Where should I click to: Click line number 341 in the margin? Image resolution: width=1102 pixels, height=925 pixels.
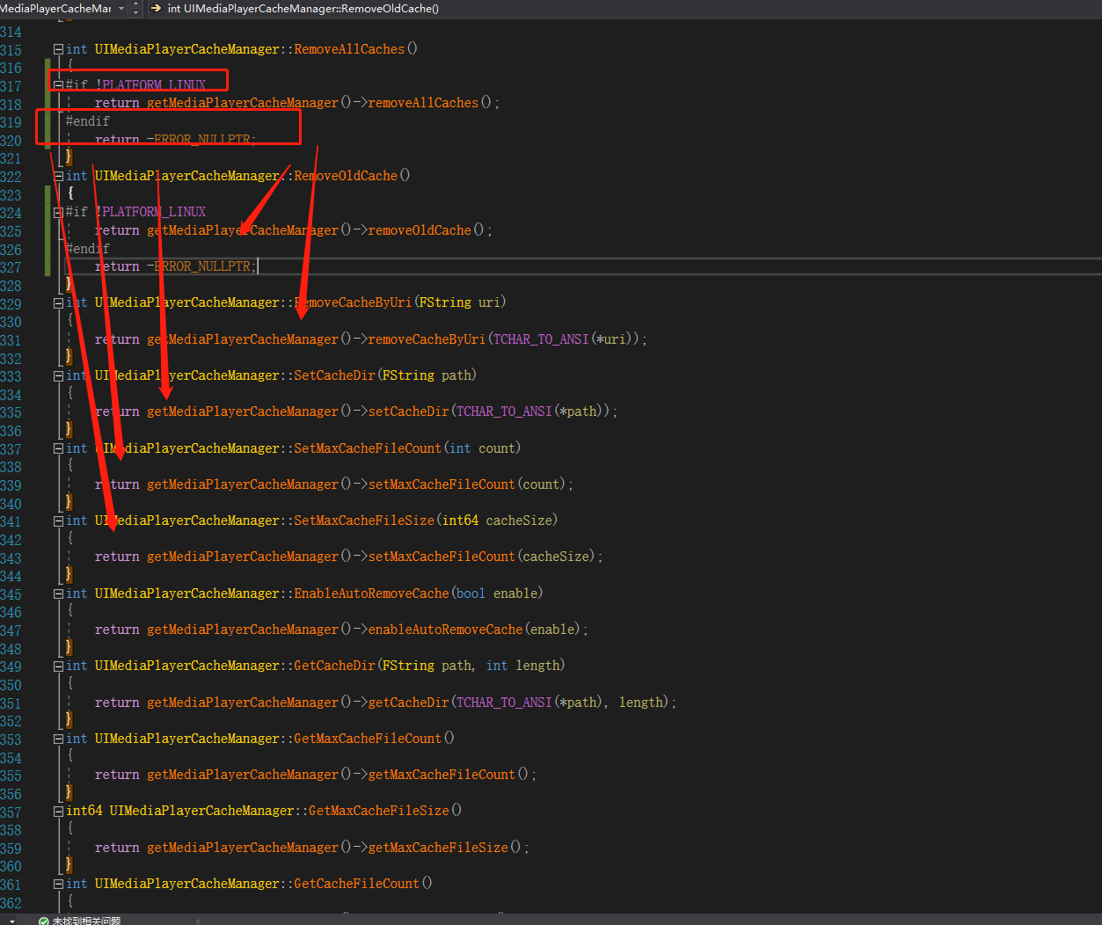tap(11, 520)
